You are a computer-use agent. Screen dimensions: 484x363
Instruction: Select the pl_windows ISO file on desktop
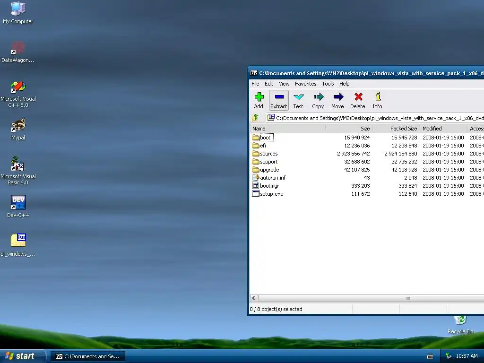[18, 245]
